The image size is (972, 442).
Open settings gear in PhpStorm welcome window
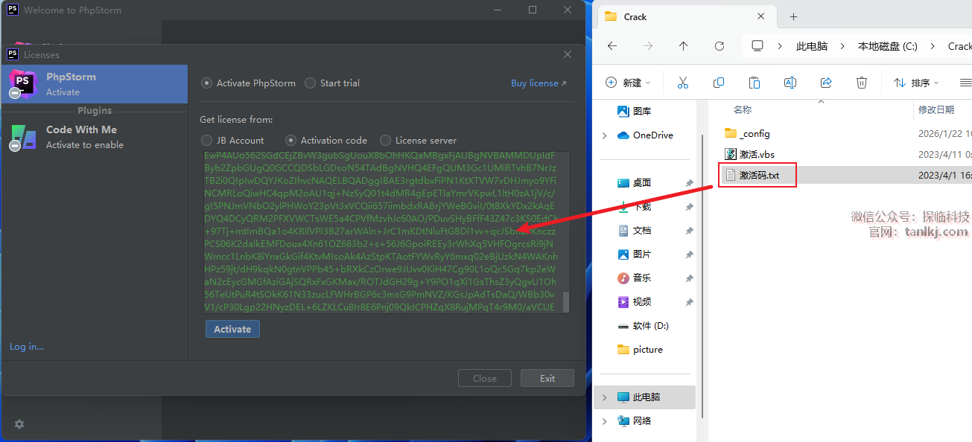click(19, 424)
